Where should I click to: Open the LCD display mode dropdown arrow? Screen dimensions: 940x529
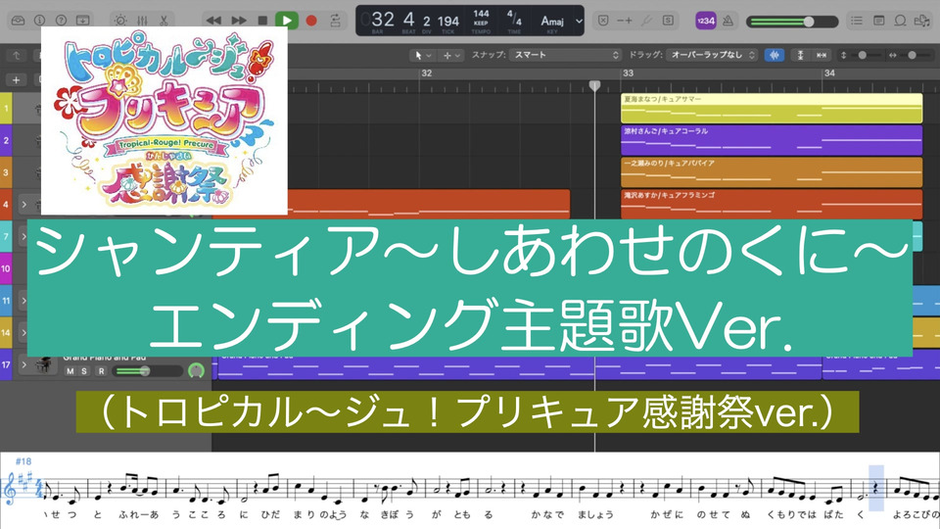(579, 21)
